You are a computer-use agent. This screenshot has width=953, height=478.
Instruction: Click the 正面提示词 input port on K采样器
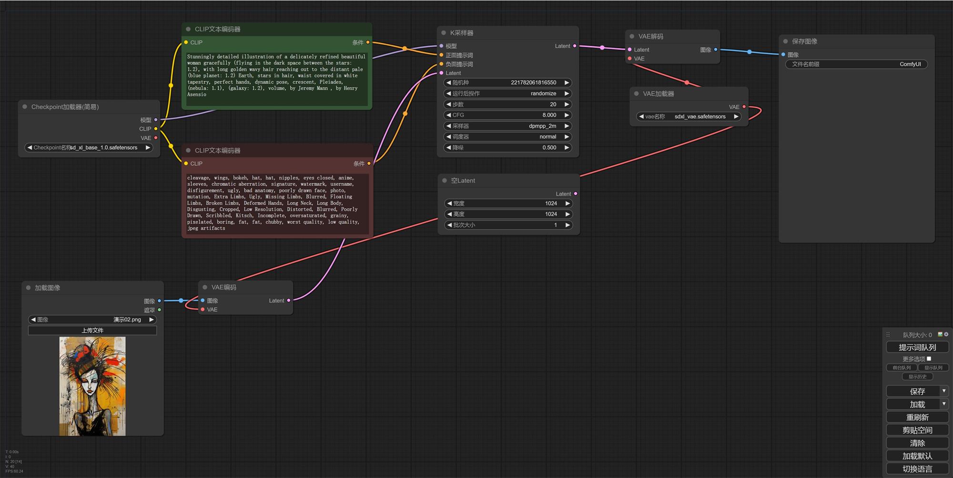tap(441, 55)
